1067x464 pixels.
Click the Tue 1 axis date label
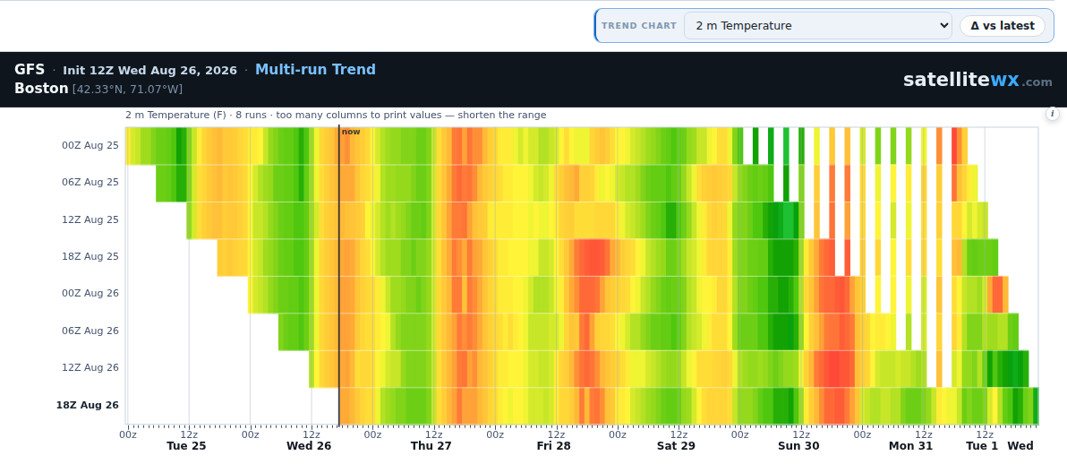983,446
